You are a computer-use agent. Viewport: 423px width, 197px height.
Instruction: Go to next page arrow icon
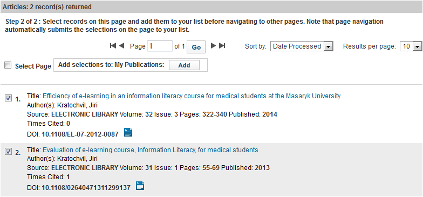pos(214,46)
